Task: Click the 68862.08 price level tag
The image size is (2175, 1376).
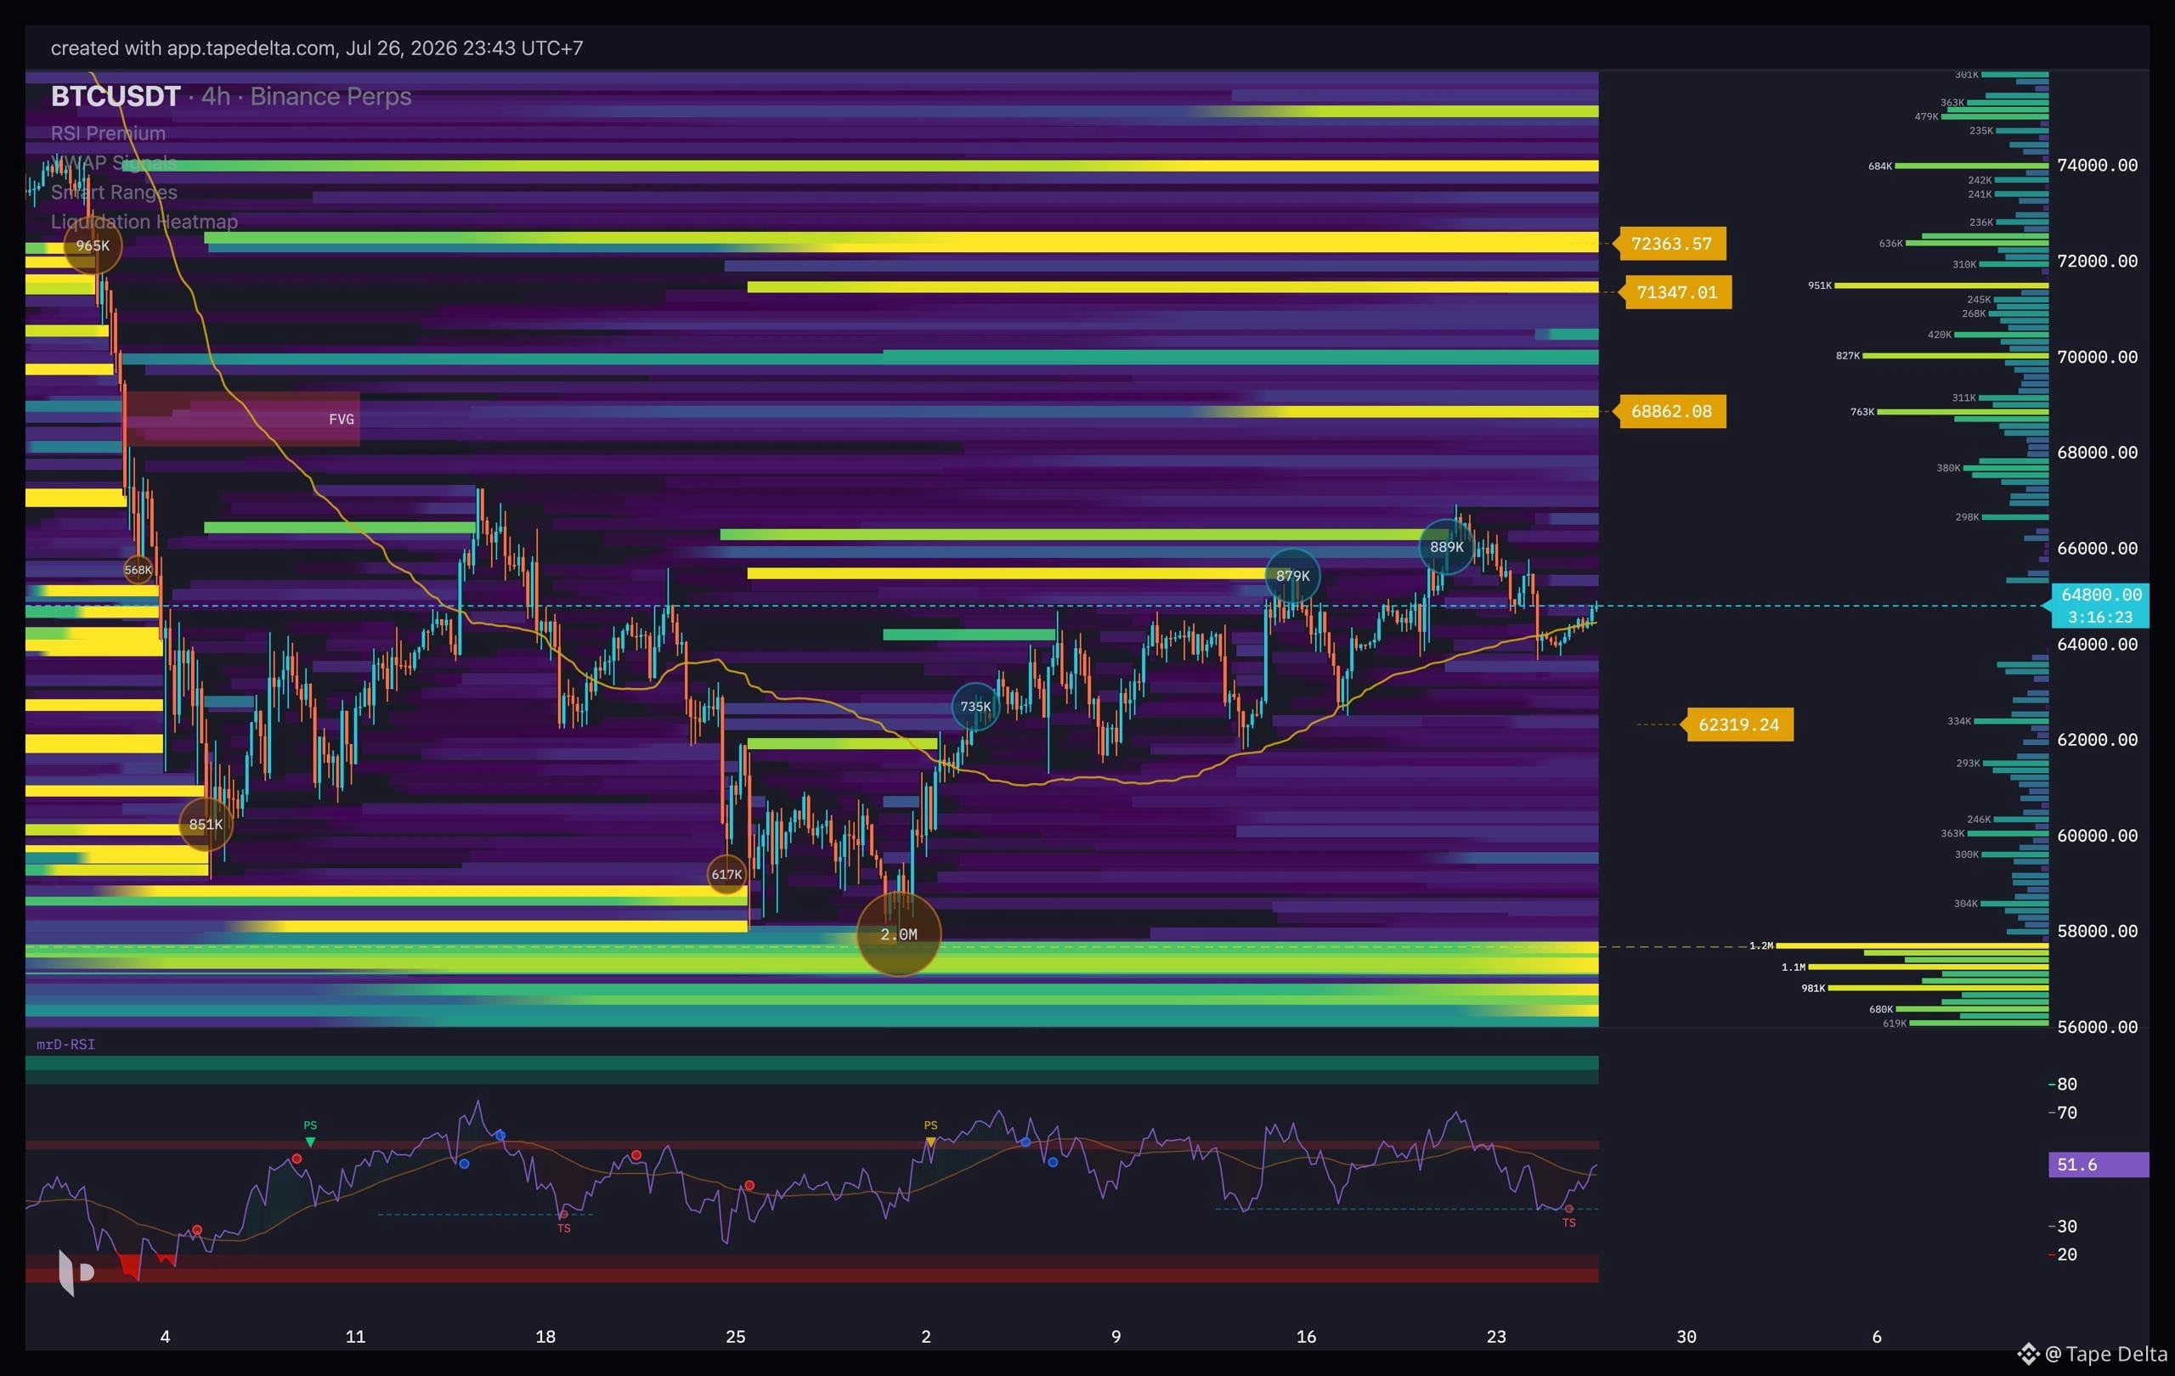Action: (1671, 412)
